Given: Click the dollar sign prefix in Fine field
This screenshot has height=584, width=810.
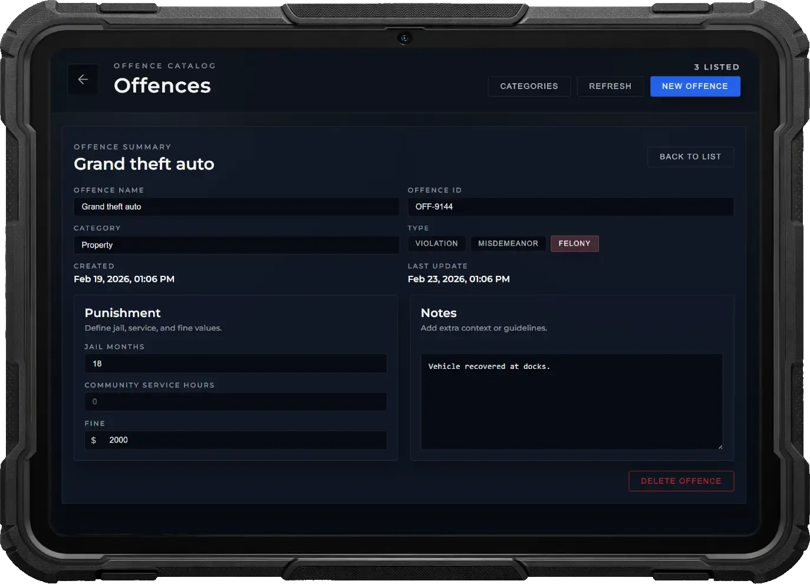Looking at the screenshot, I should tap(93, 440).
